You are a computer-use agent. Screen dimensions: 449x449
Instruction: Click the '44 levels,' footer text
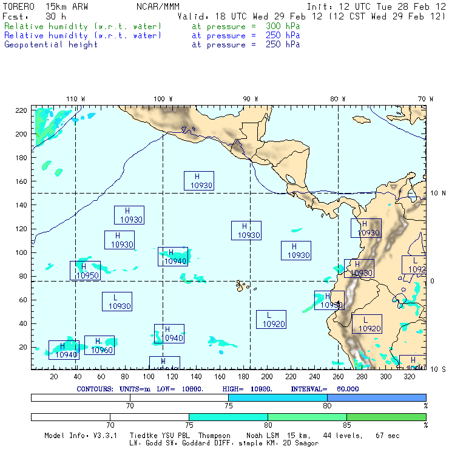pos(343,436)
